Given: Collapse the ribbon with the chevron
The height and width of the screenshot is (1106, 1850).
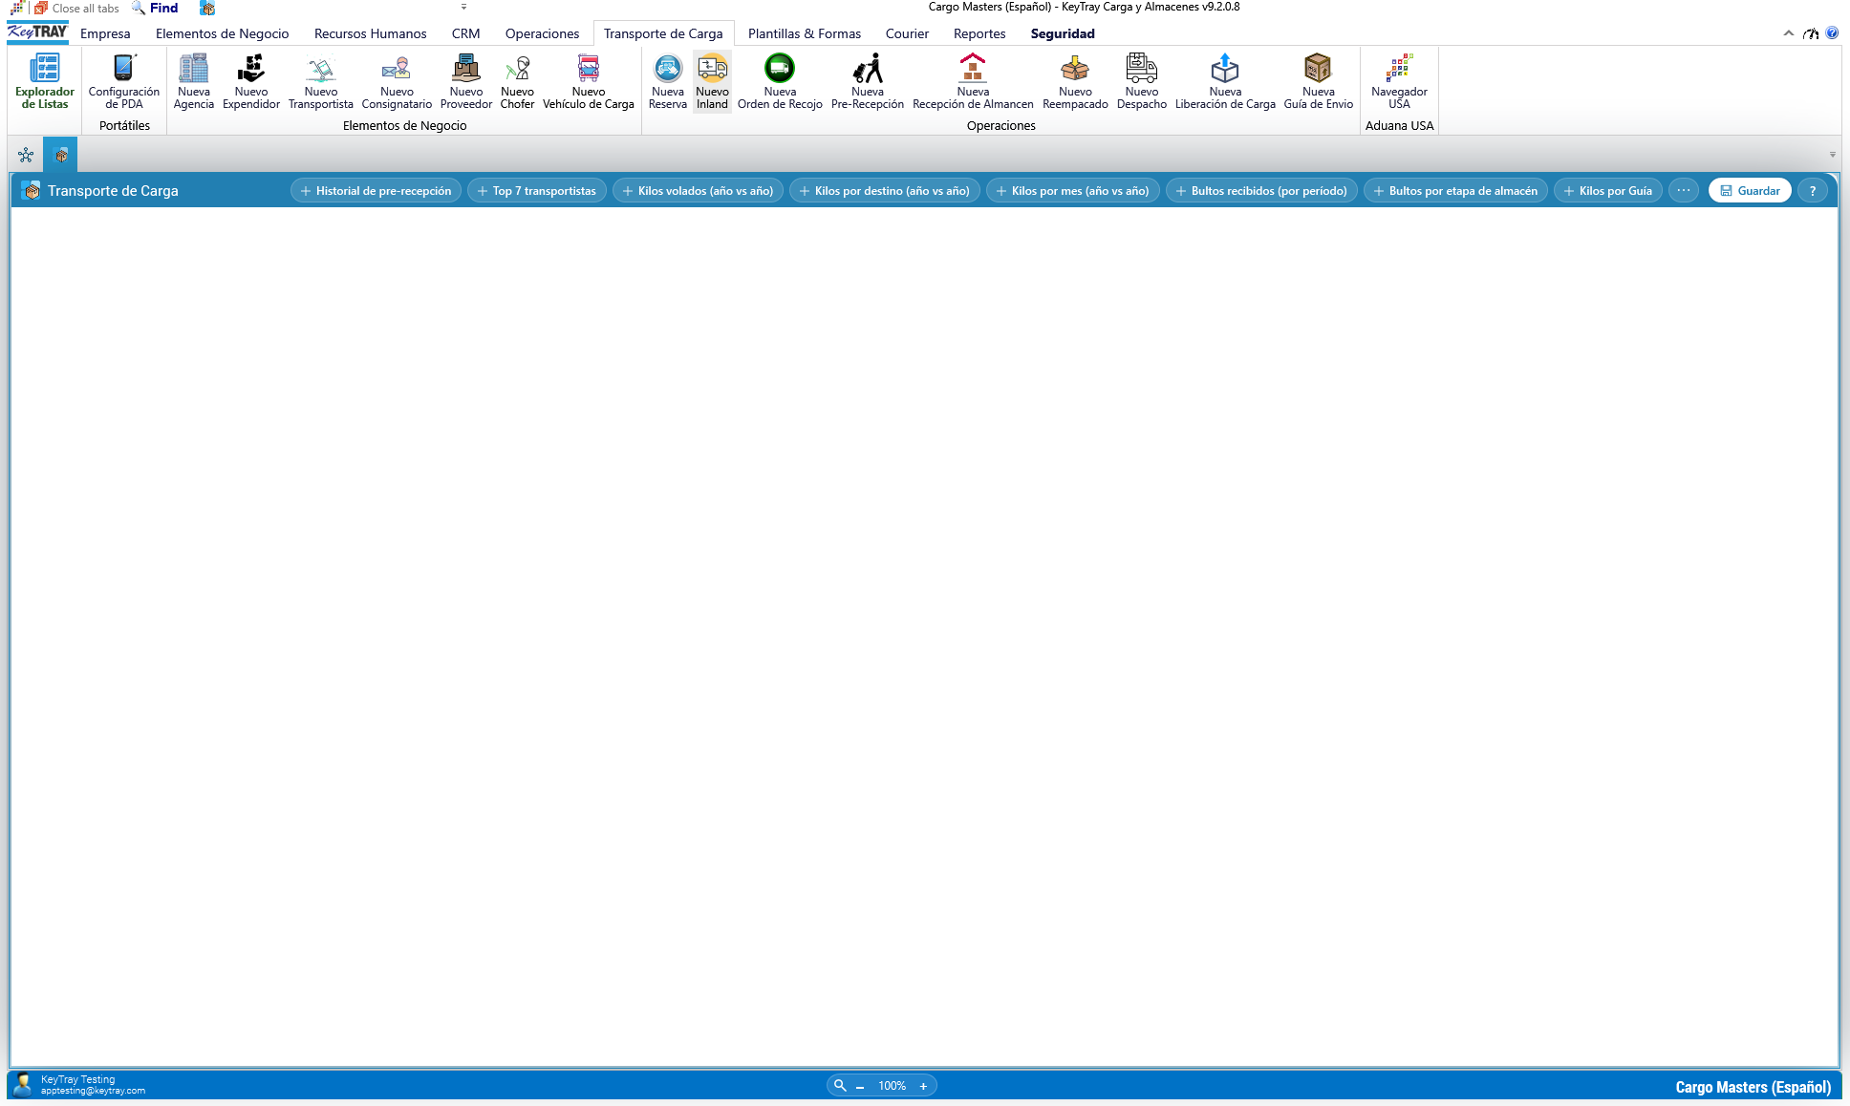Looking at the screenshot, I should tap(1788, 33).
